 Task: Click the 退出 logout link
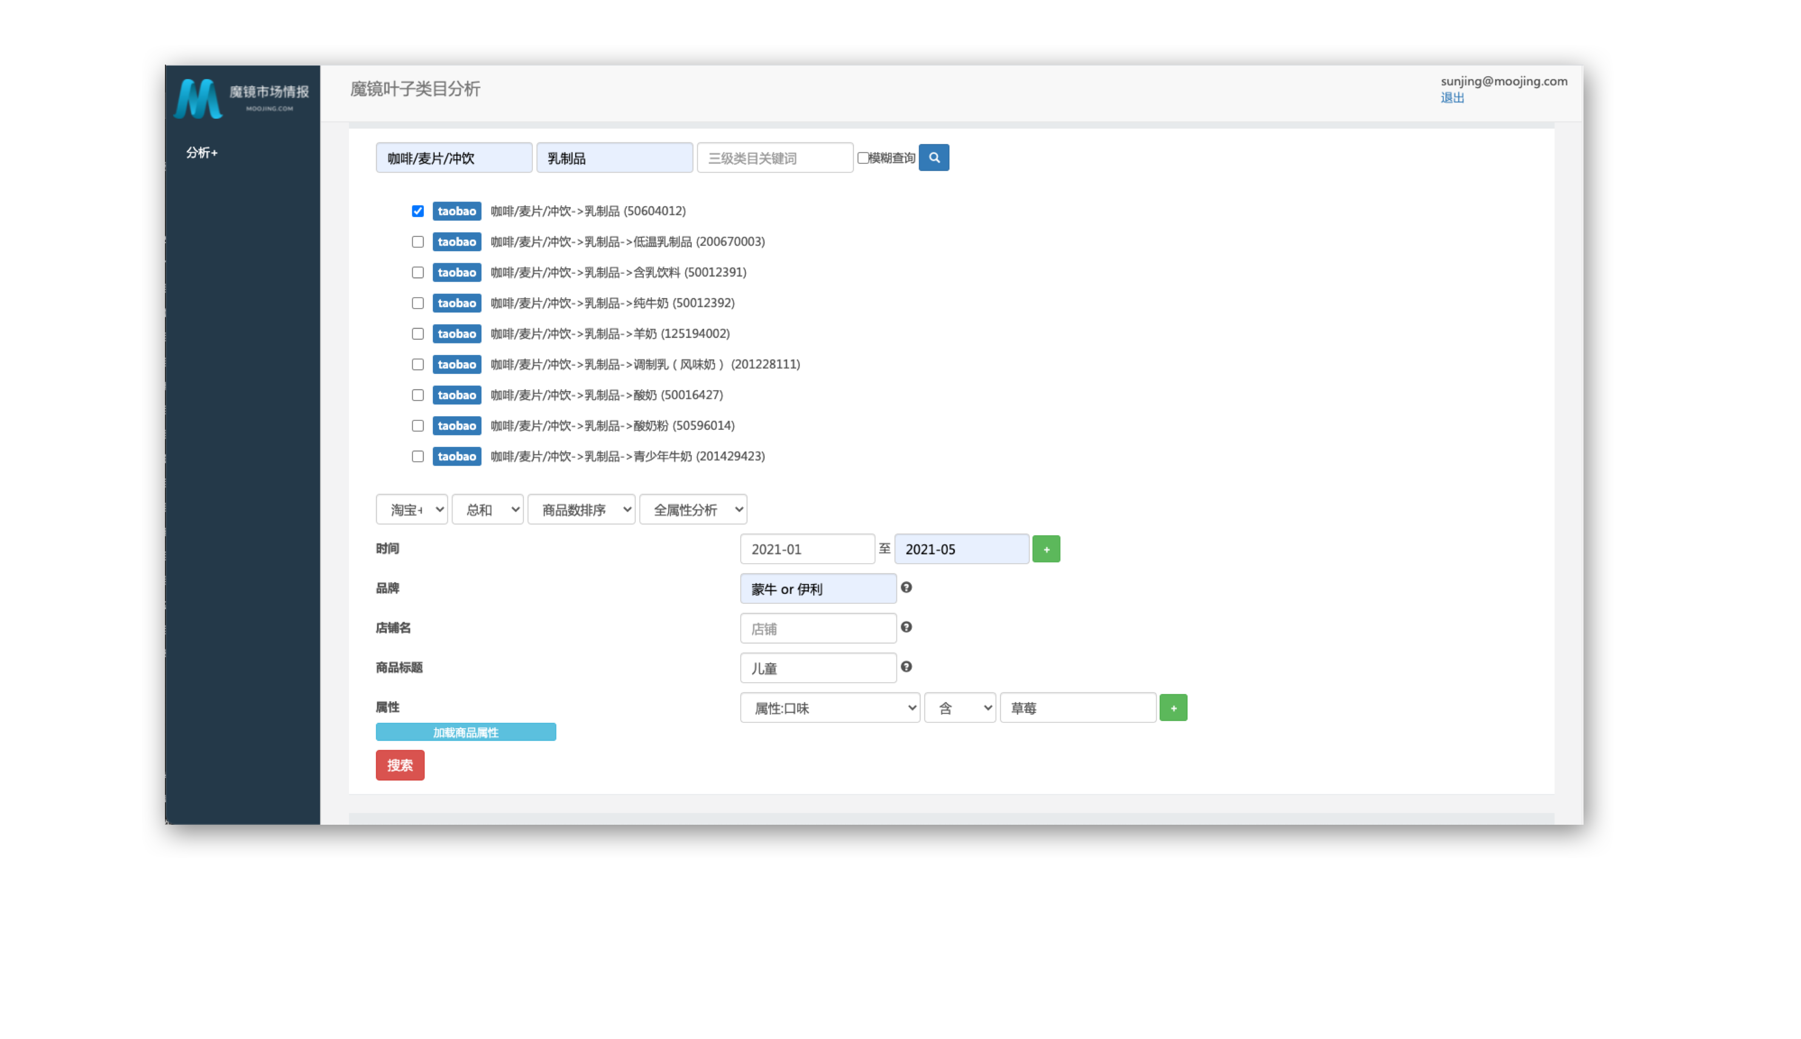coord(1452,98)
